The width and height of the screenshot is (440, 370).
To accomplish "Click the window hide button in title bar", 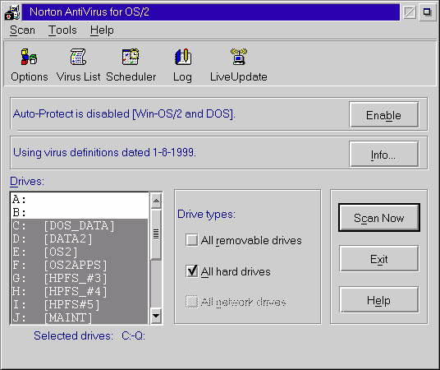I will pos(410,12).
